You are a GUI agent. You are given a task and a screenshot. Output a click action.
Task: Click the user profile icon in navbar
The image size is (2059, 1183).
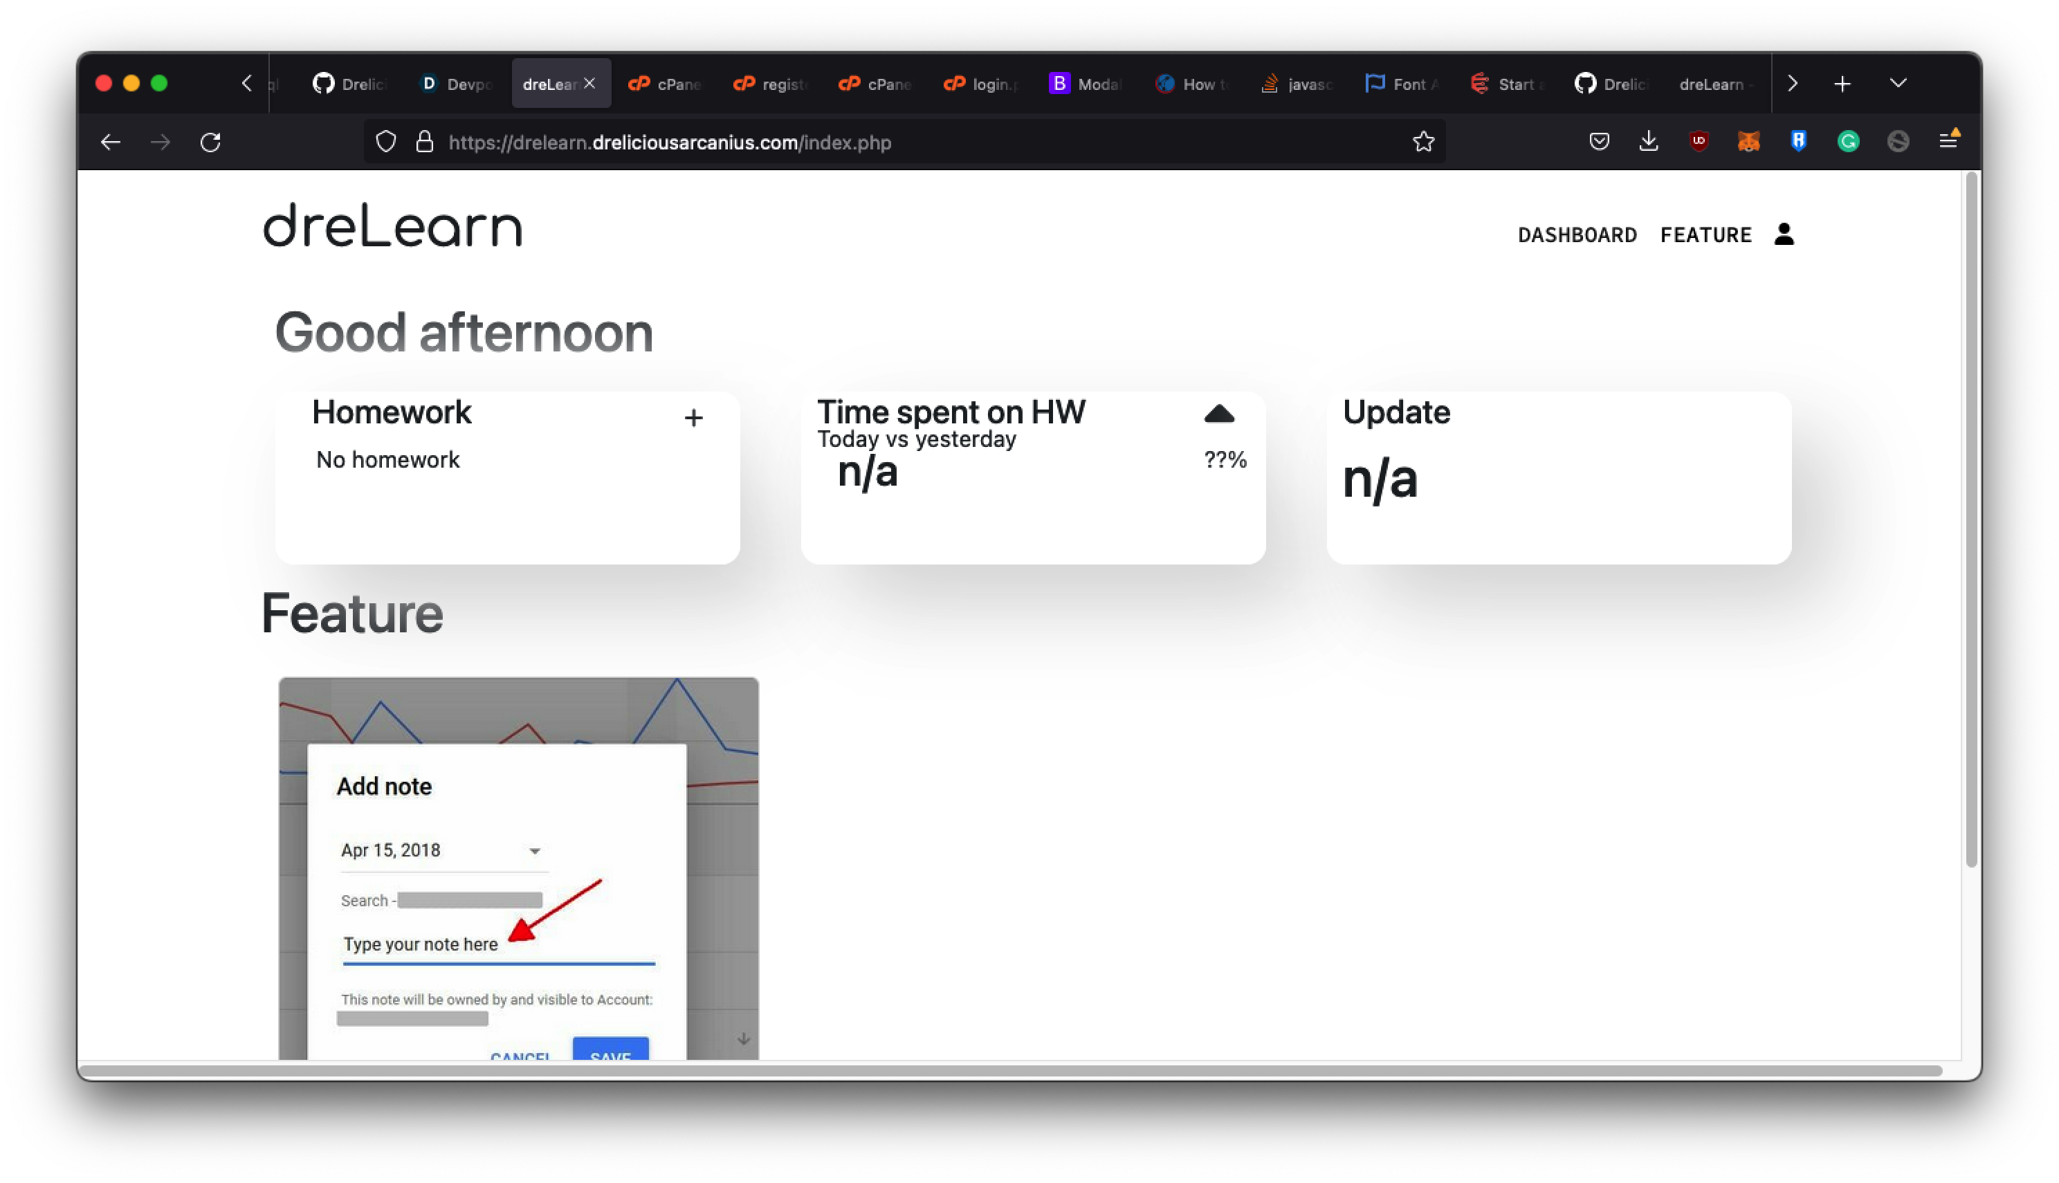click(1784, 234)
